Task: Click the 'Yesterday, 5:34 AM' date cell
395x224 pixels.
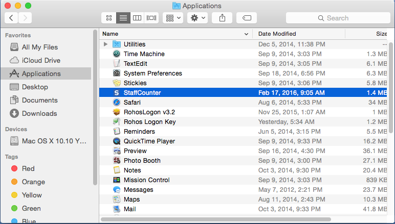Action: 286,122
